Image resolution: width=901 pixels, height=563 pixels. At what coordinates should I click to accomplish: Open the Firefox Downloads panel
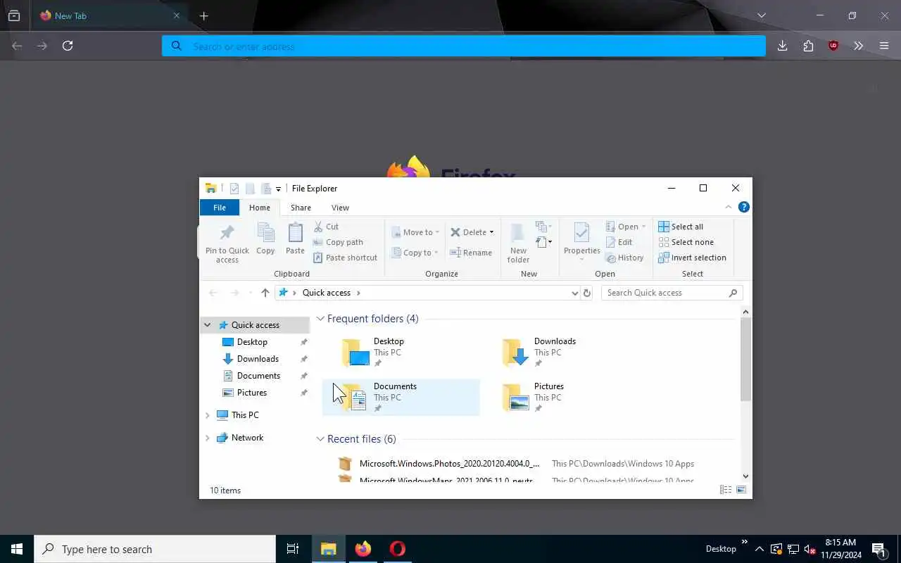pyautogui.click(x=782, y=46)
